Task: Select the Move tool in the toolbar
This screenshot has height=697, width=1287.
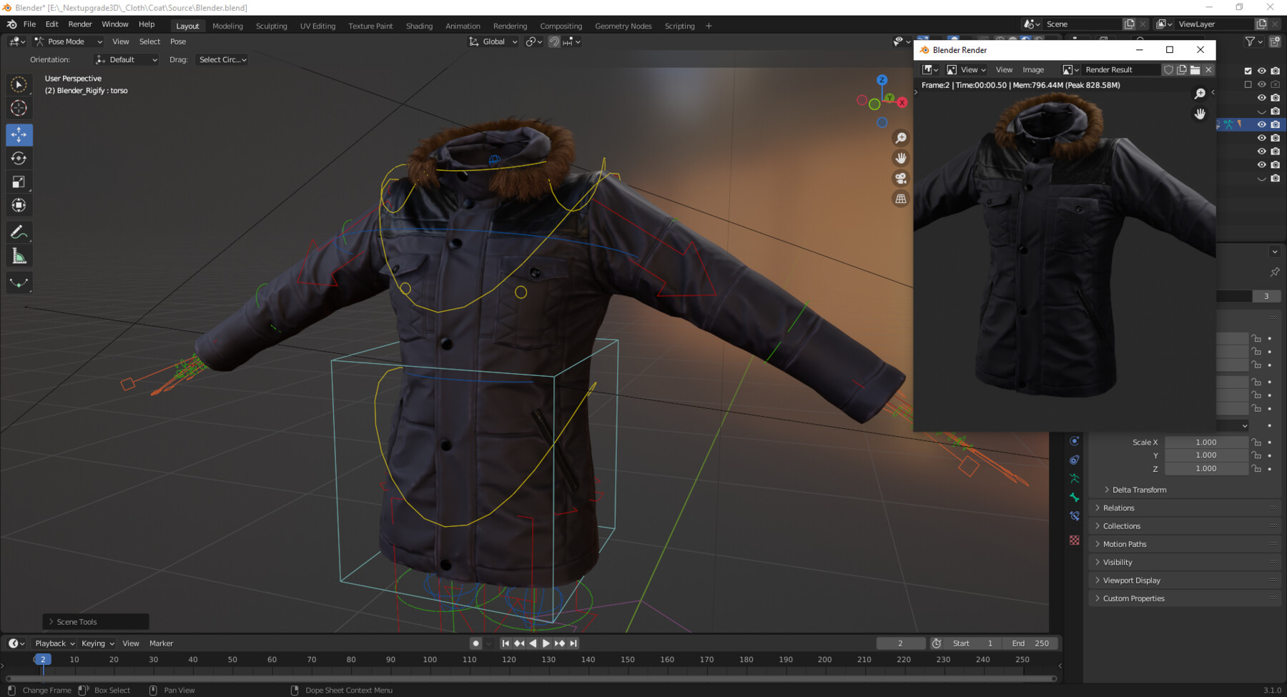Action: point(19,134)
